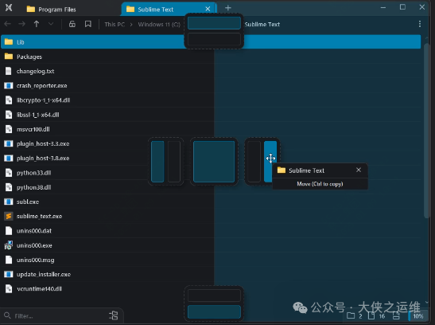Expand the navigation history dropdown
Viewport: 435px width, 325px height.
(51, 24)
